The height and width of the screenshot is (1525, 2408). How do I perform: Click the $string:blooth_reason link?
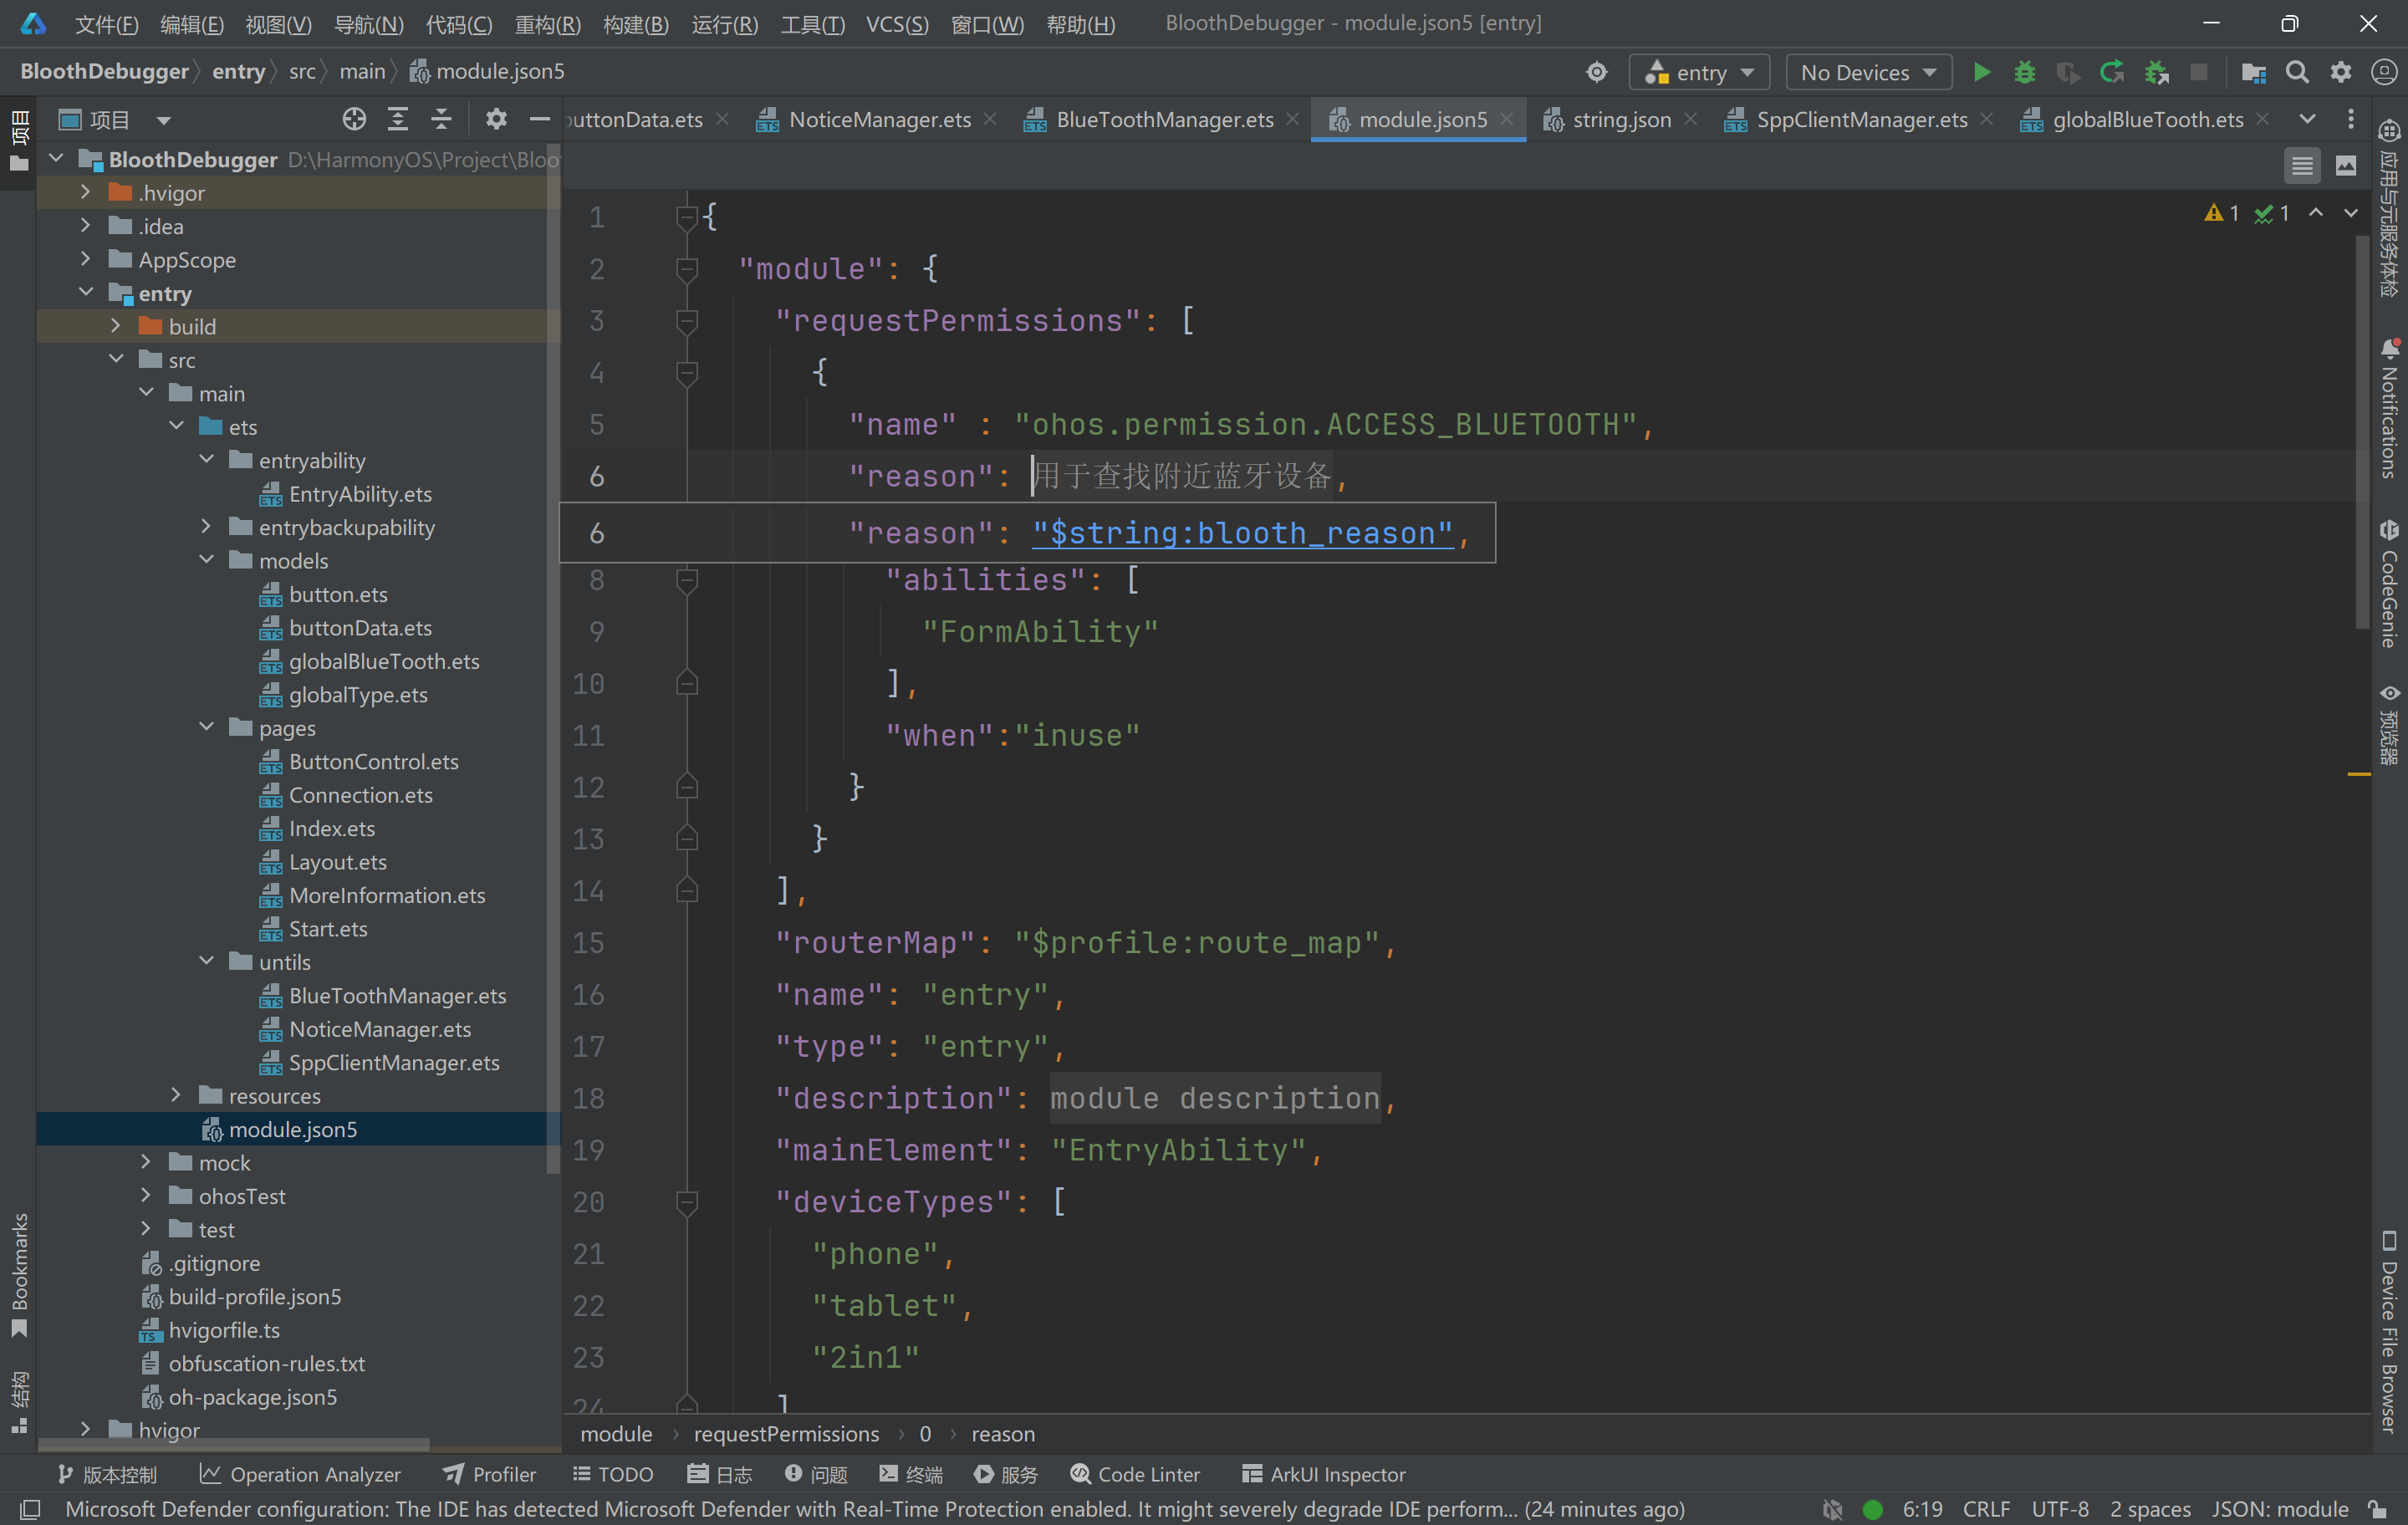point(1242,533)
